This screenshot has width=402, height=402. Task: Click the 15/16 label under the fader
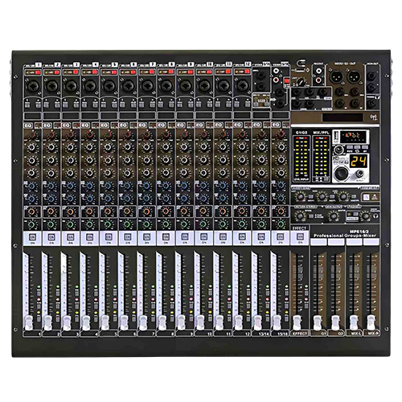point(283,334)
